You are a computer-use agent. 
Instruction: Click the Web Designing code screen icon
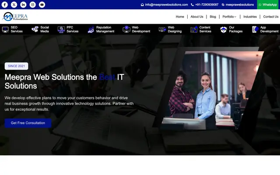click(x=162, y=29)
